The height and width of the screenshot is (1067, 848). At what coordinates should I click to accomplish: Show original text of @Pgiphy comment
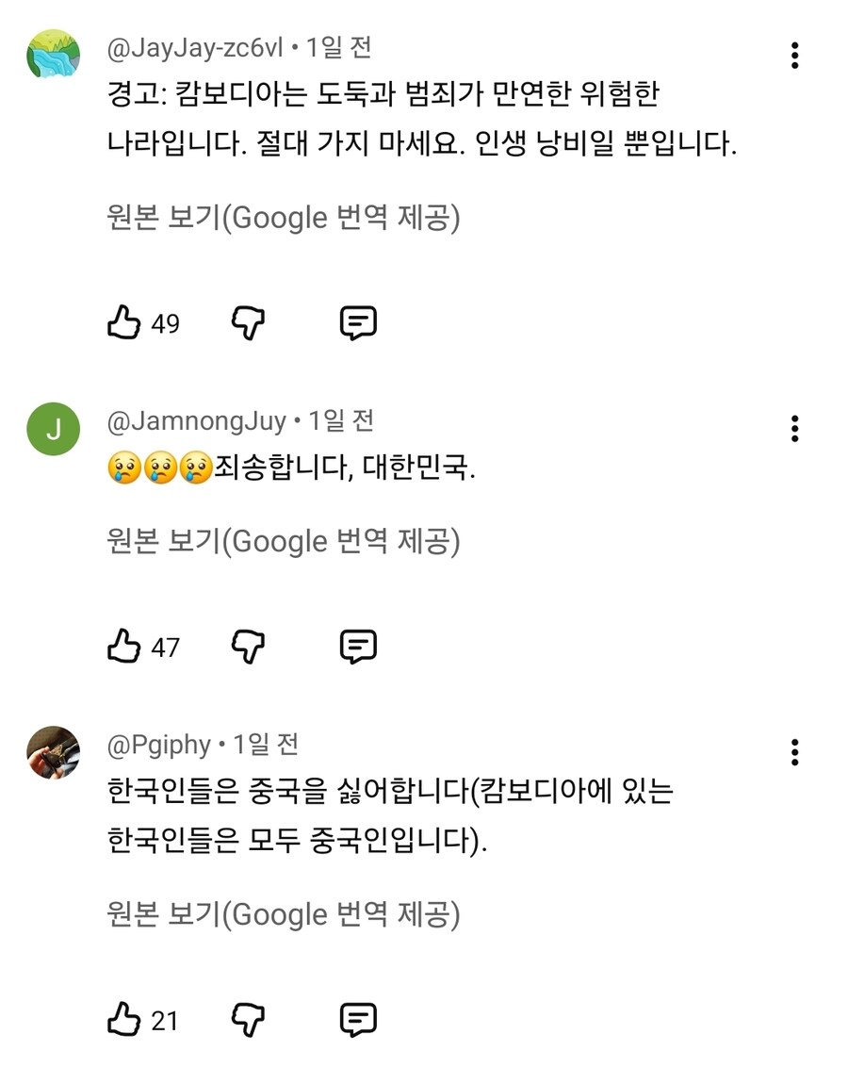[x=284, y=914]
